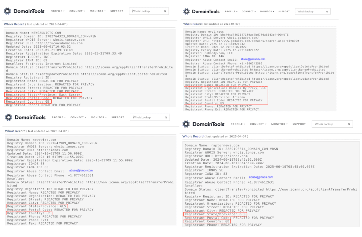Open PROFILE dropdown in newswize.com panel

59,117
